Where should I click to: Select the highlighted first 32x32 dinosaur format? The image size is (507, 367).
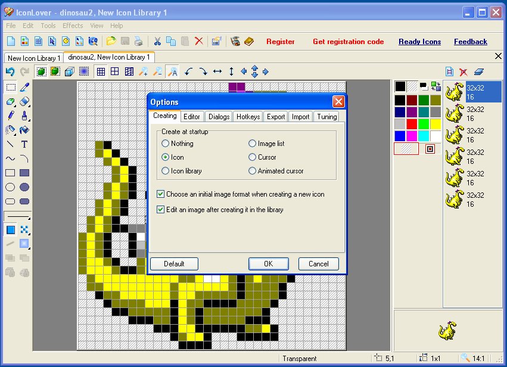click(473, 92)
